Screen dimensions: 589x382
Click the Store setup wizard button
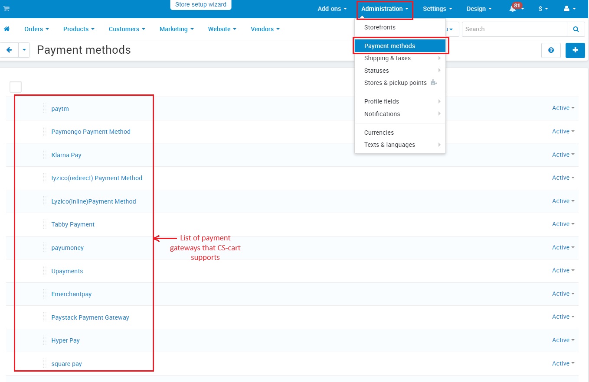201,5
